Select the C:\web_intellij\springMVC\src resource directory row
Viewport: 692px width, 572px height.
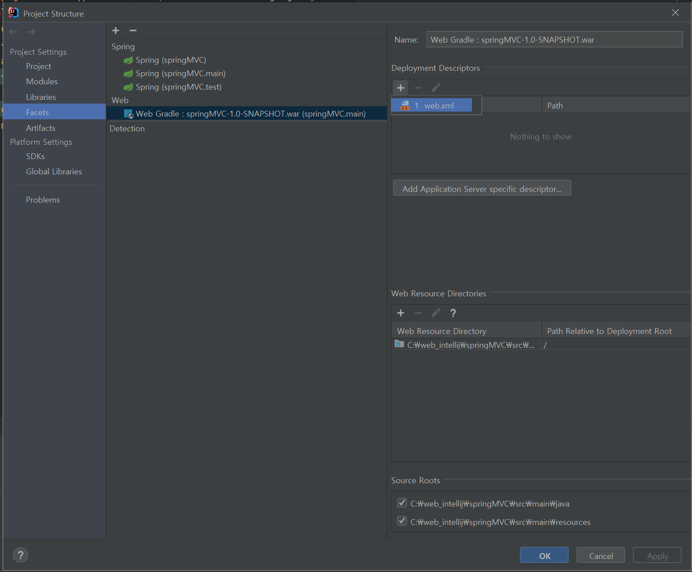tap(466, 345)
